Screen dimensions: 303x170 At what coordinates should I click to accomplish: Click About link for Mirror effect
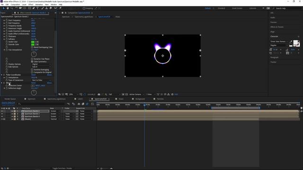pos(49,83)
